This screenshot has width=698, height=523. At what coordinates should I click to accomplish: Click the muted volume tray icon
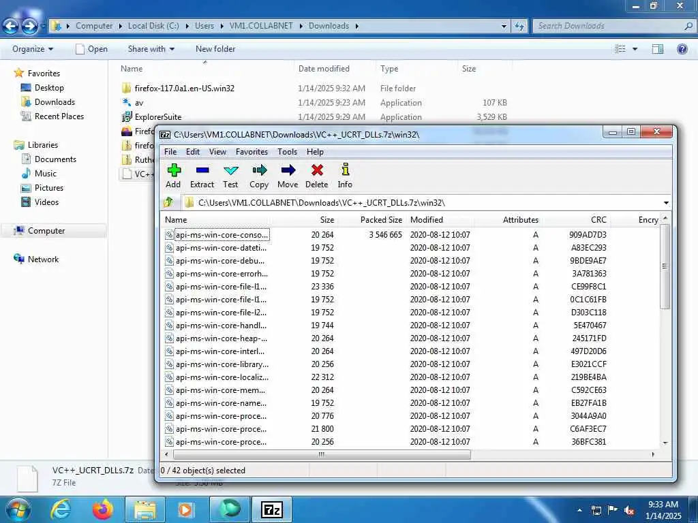pyautogui.click(x=629, y=510)
